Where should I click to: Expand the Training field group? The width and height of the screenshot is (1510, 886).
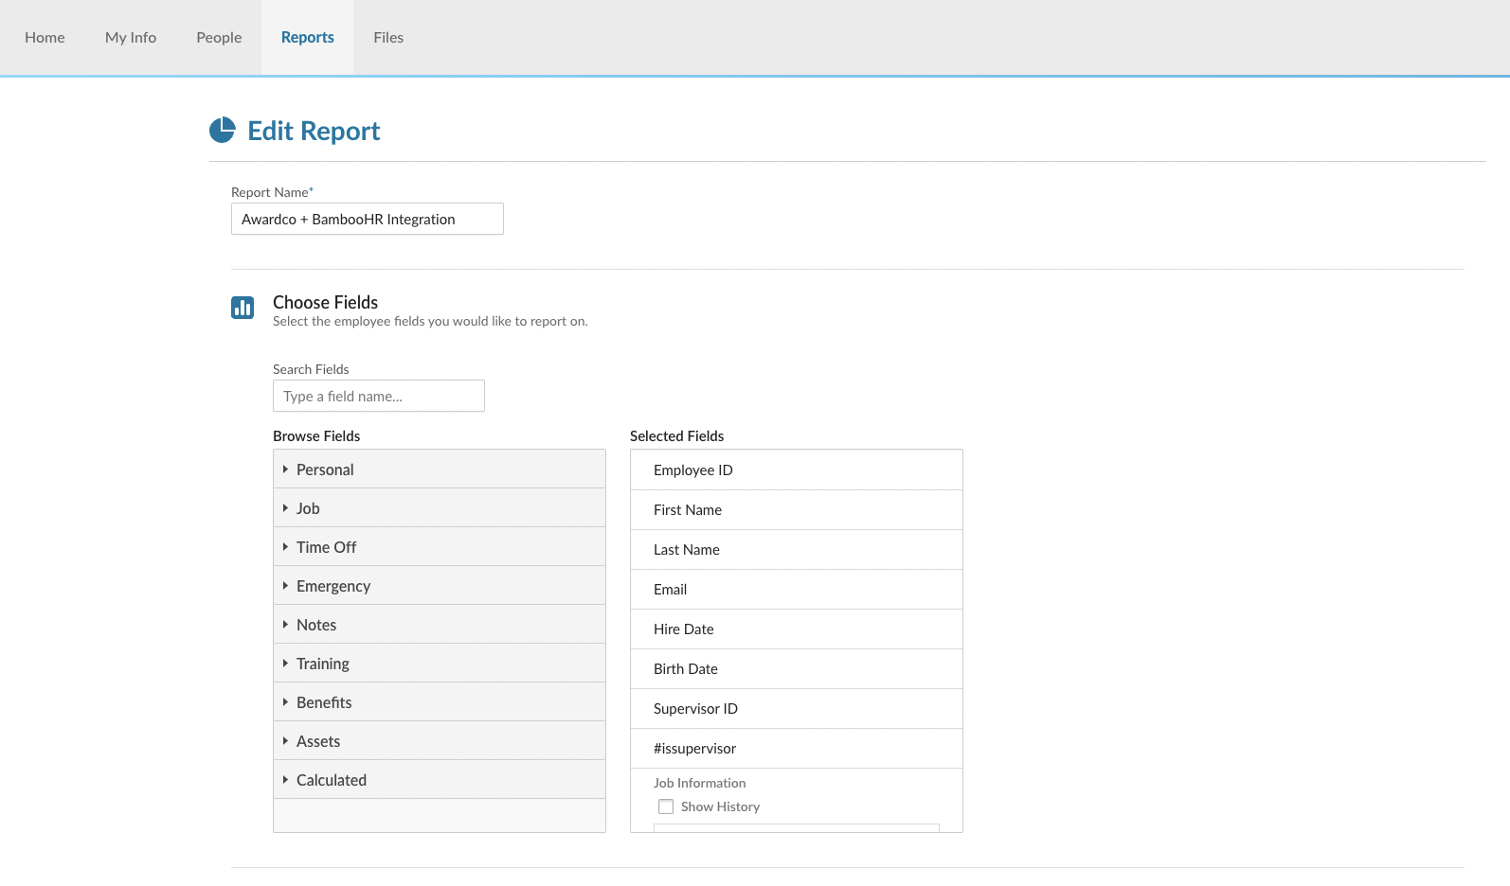coord(322,664)
